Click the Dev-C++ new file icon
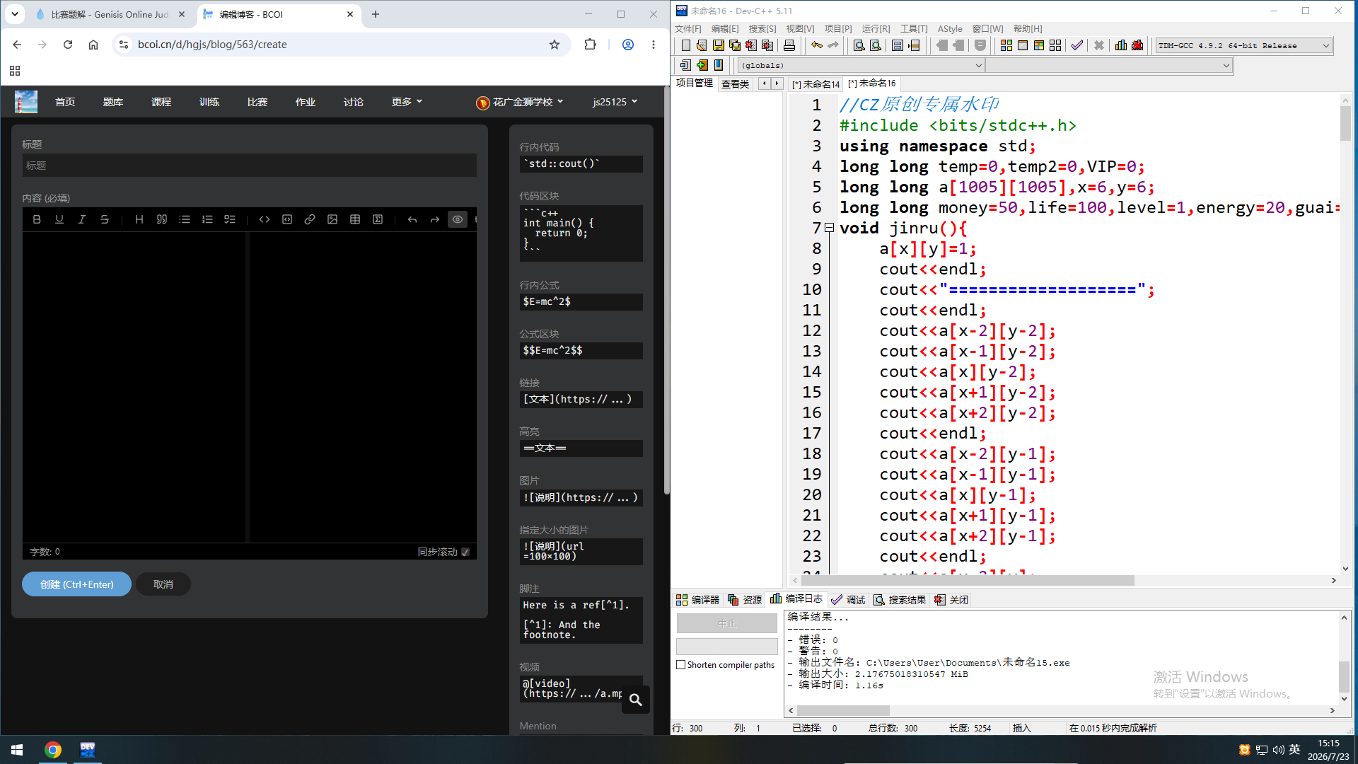The width and height of the screenshot is (1358, 764). (x=685, y=45)
